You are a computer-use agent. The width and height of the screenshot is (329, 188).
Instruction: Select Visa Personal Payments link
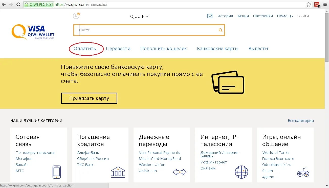(159, 153)
